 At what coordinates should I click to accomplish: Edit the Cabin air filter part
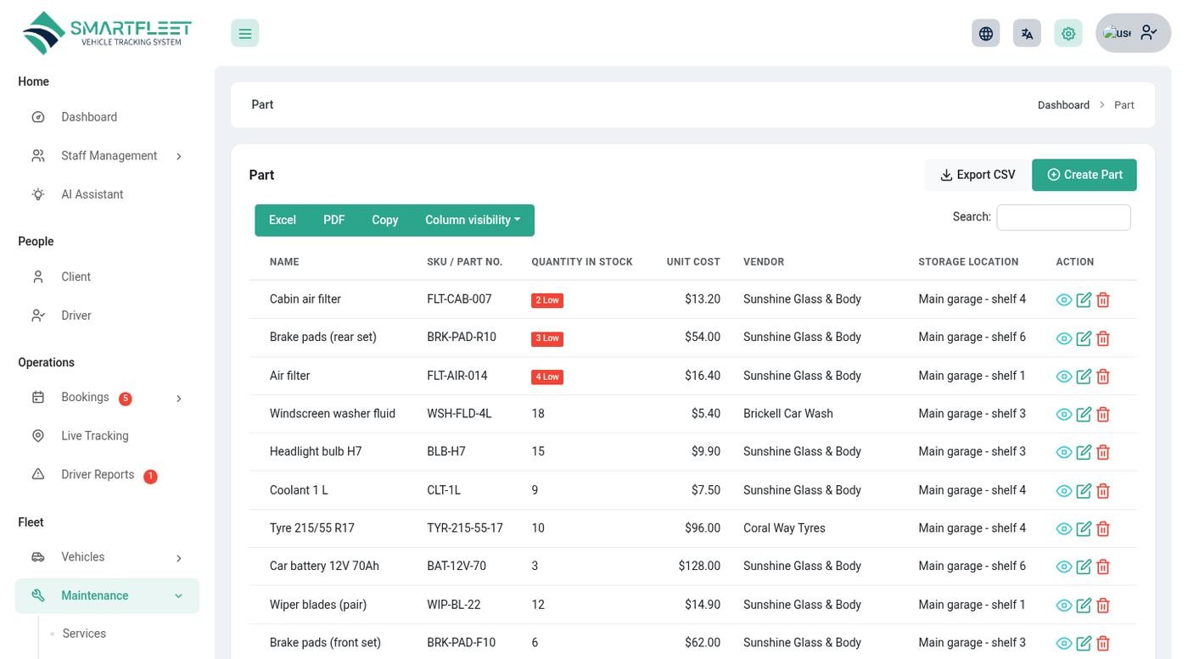(x=1084, y=299)
